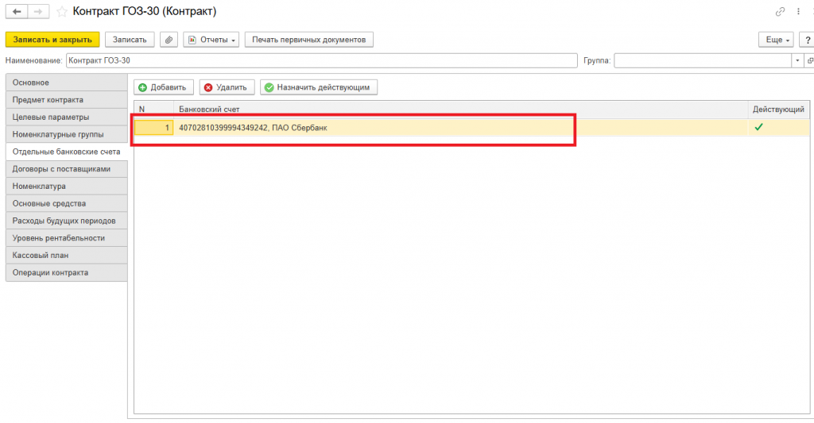Switch to the Операции контракта tab
Viewport: 814px width, 423px height.
67,273
